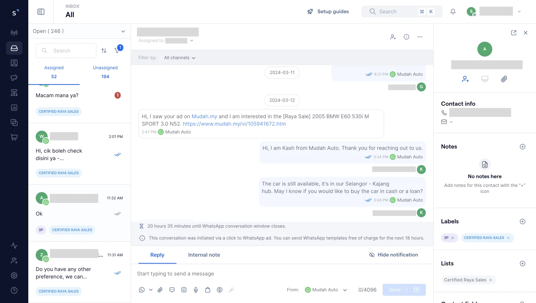Expand the user account menu chevron
The height and width of the screenshot is (303, 536).
pos(519,12)
